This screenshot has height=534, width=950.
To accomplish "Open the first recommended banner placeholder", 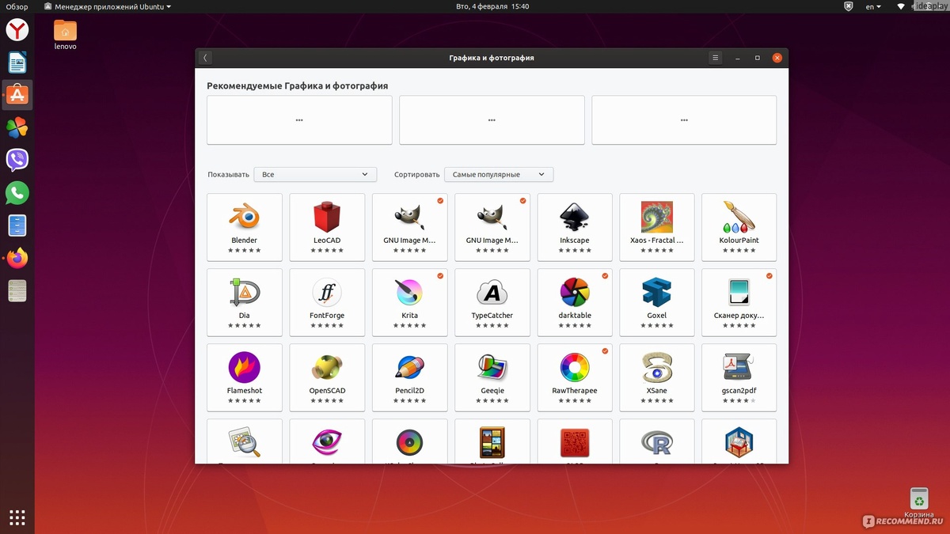I will [299, 120].
